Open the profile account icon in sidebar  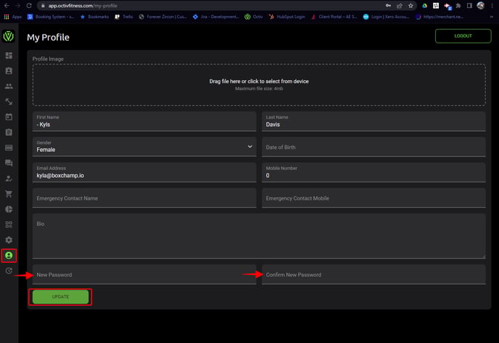tap(9, 255)
